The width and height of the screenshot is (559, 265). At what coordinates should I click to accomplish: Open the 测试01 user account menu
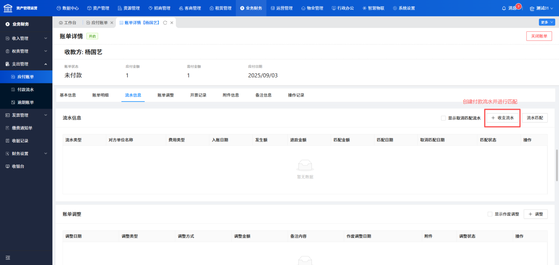tap(541, 8)
